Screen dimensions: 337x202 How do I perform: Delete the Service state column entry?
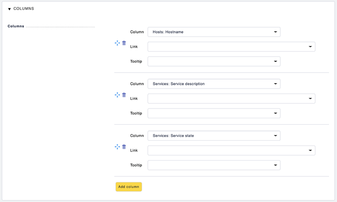pos(124,147)
